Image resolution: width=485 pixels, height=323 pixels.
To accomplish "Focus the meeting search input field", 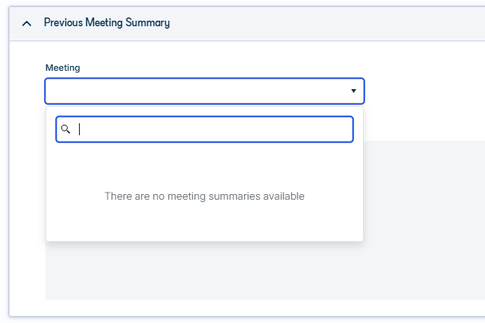I will [x=204, y=129].
